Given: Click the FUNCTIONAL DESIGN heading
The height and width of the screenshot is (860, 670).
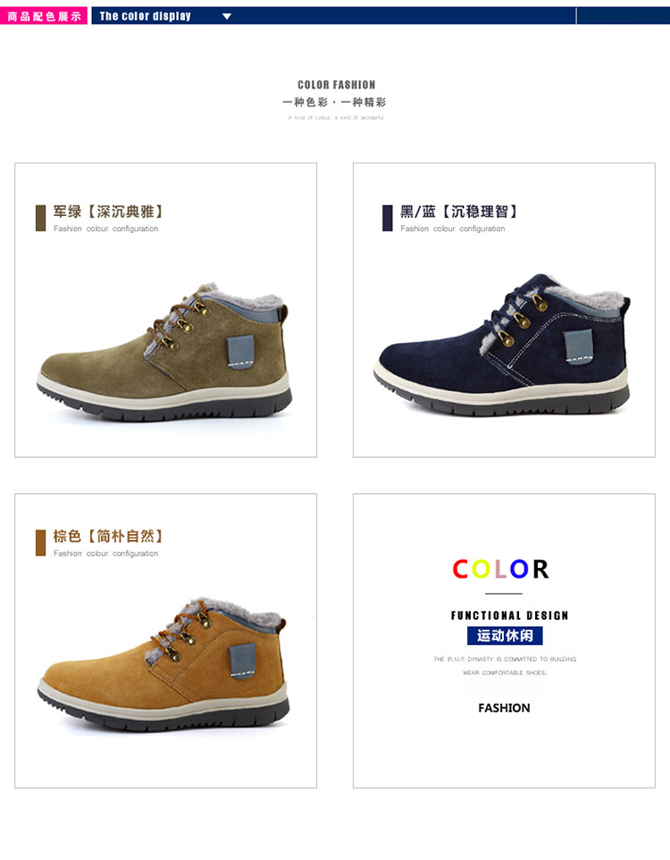Looking at the screenshot, I should click(509, 615).
